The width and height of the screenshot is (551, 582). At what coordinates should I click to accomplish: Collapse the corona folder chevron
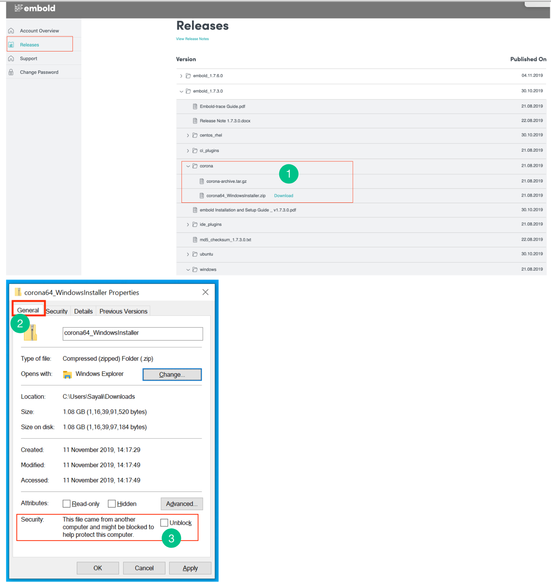tap(188, 166)
